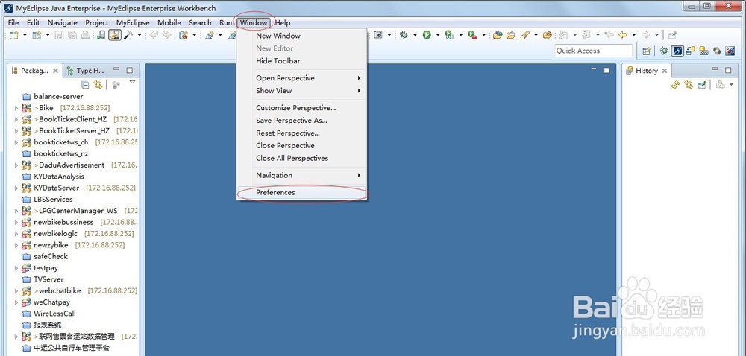Image resolution: width=746 pixels, height=356 pixels.
Task: Open the File menu
Action: [x=13, y=22]
